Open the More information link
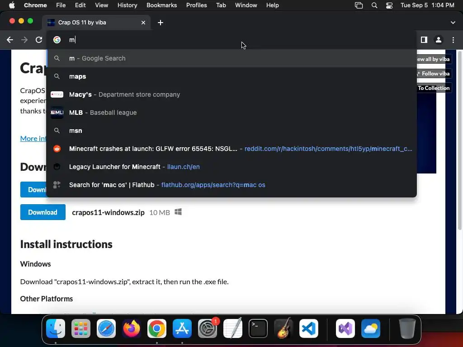 [33, 138]
